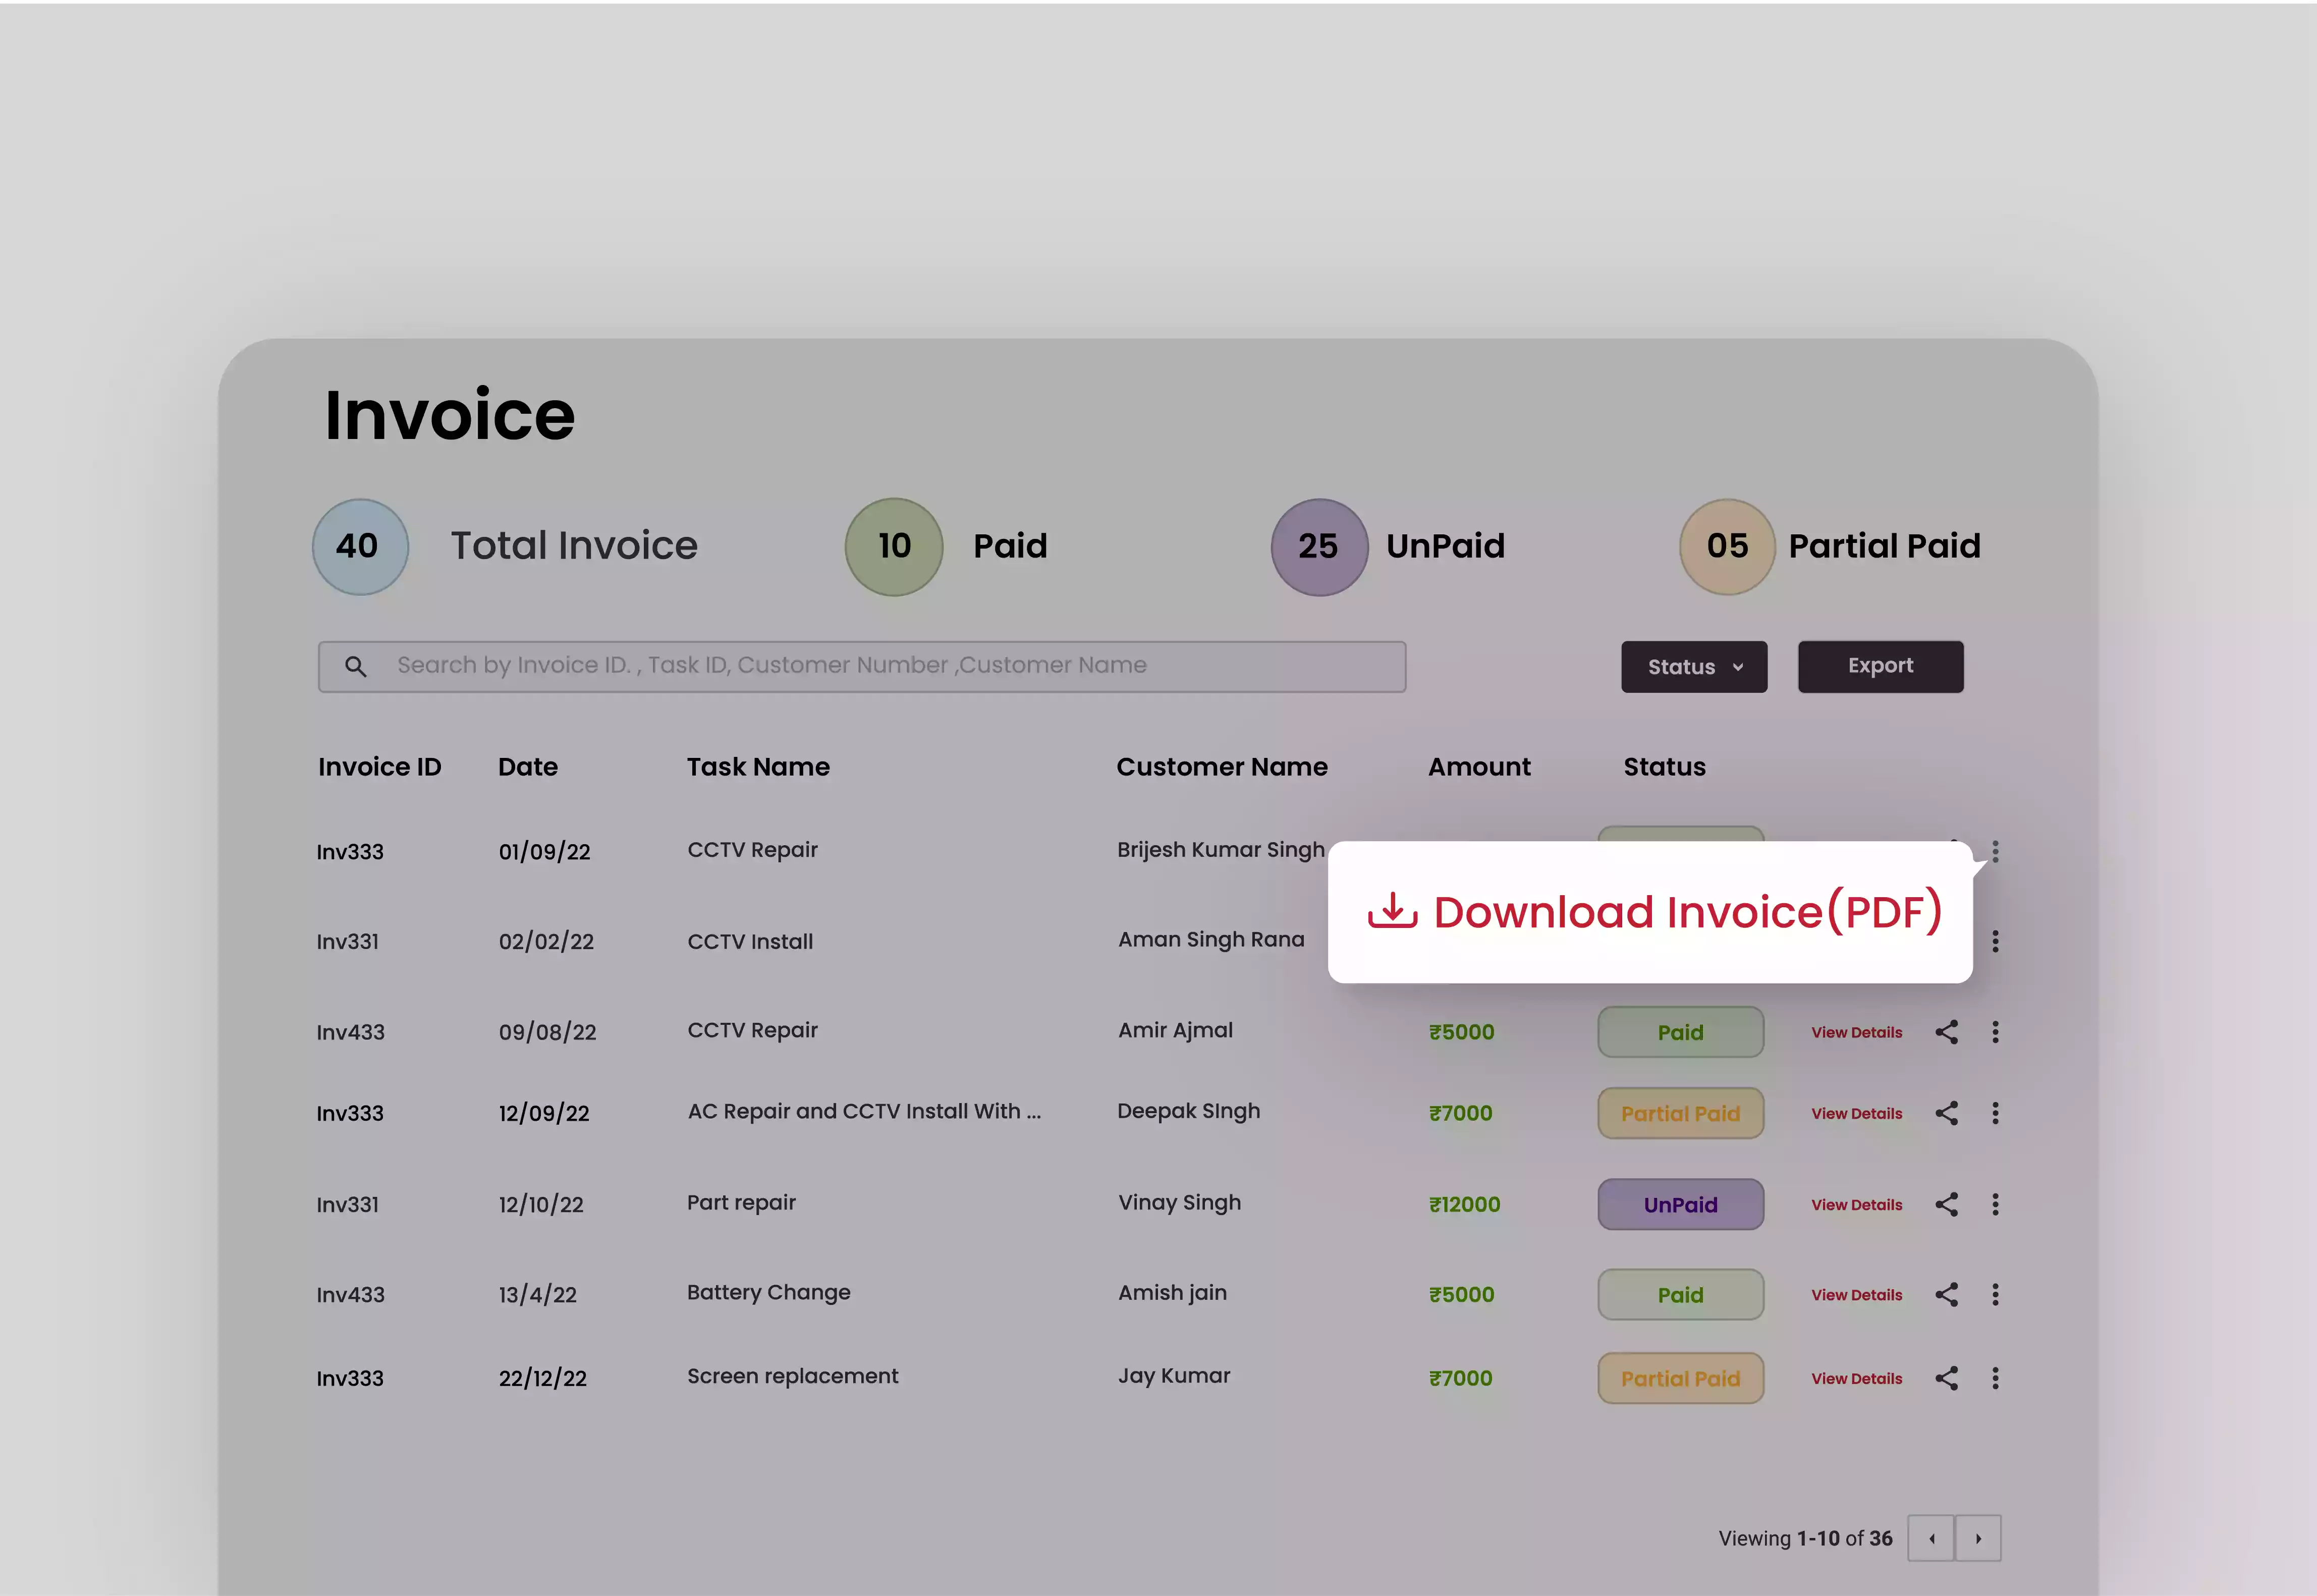Select Download Invoice(PDF) menu option

point(1650,912)
